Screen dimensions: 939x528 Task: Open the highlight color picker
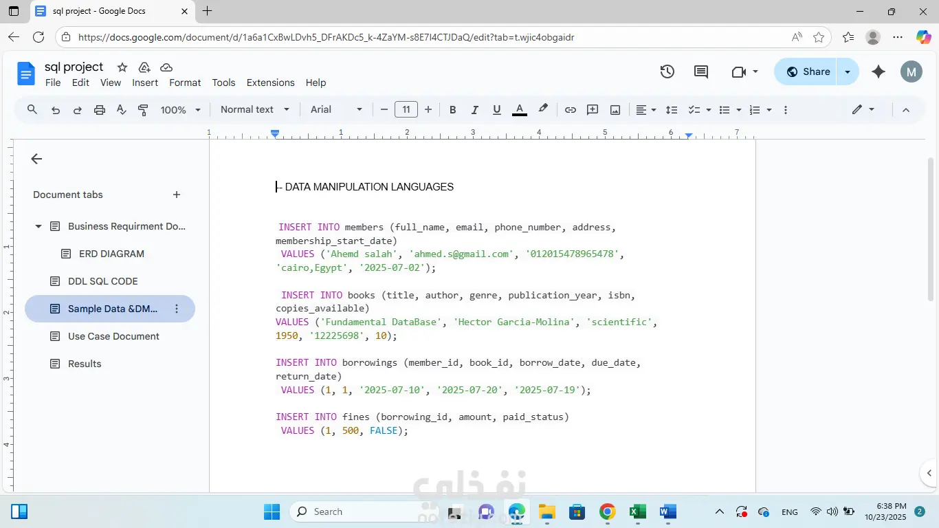pos(543,110)
